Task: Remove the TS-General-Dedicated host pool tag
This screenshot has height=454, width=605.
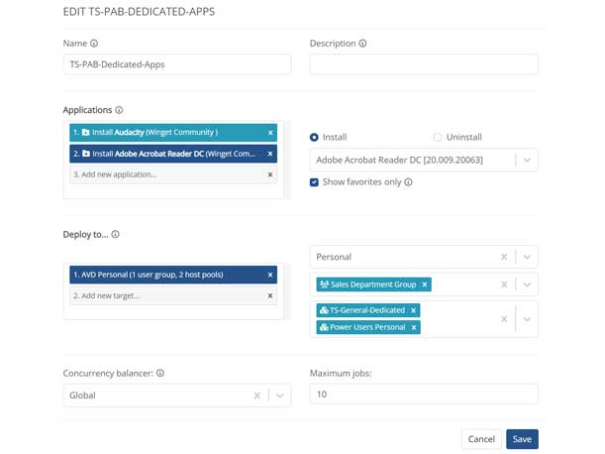Action: point(414,310)
